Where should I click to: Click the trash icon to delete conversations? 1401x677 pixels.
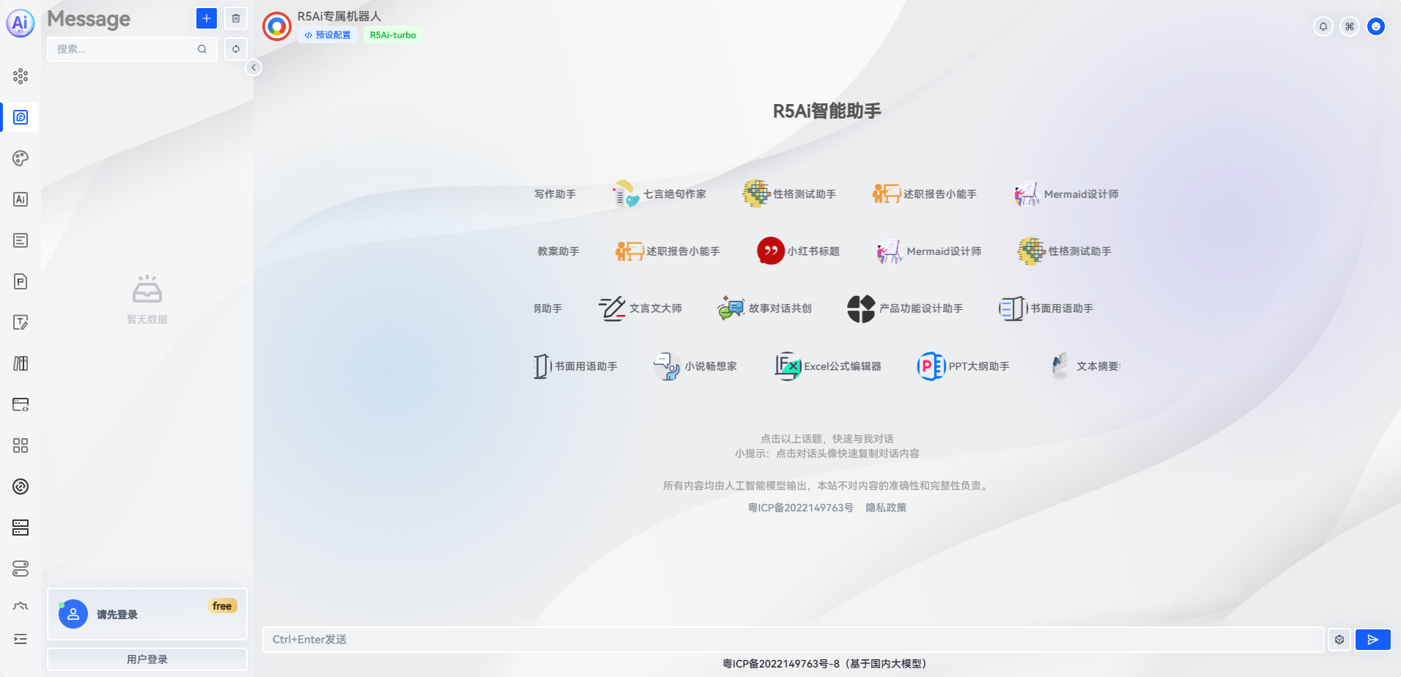[x=236, y=18]
